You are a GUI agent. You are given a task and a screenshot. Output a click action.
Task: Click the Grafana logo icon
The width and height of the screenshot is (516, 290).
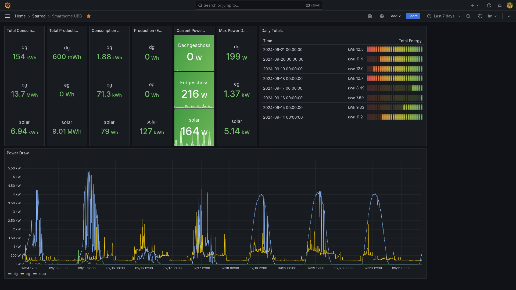[8, 5]
